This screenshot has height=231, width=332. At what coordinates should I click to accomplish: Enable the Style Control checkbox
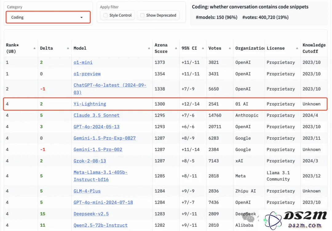click(105, 15)
